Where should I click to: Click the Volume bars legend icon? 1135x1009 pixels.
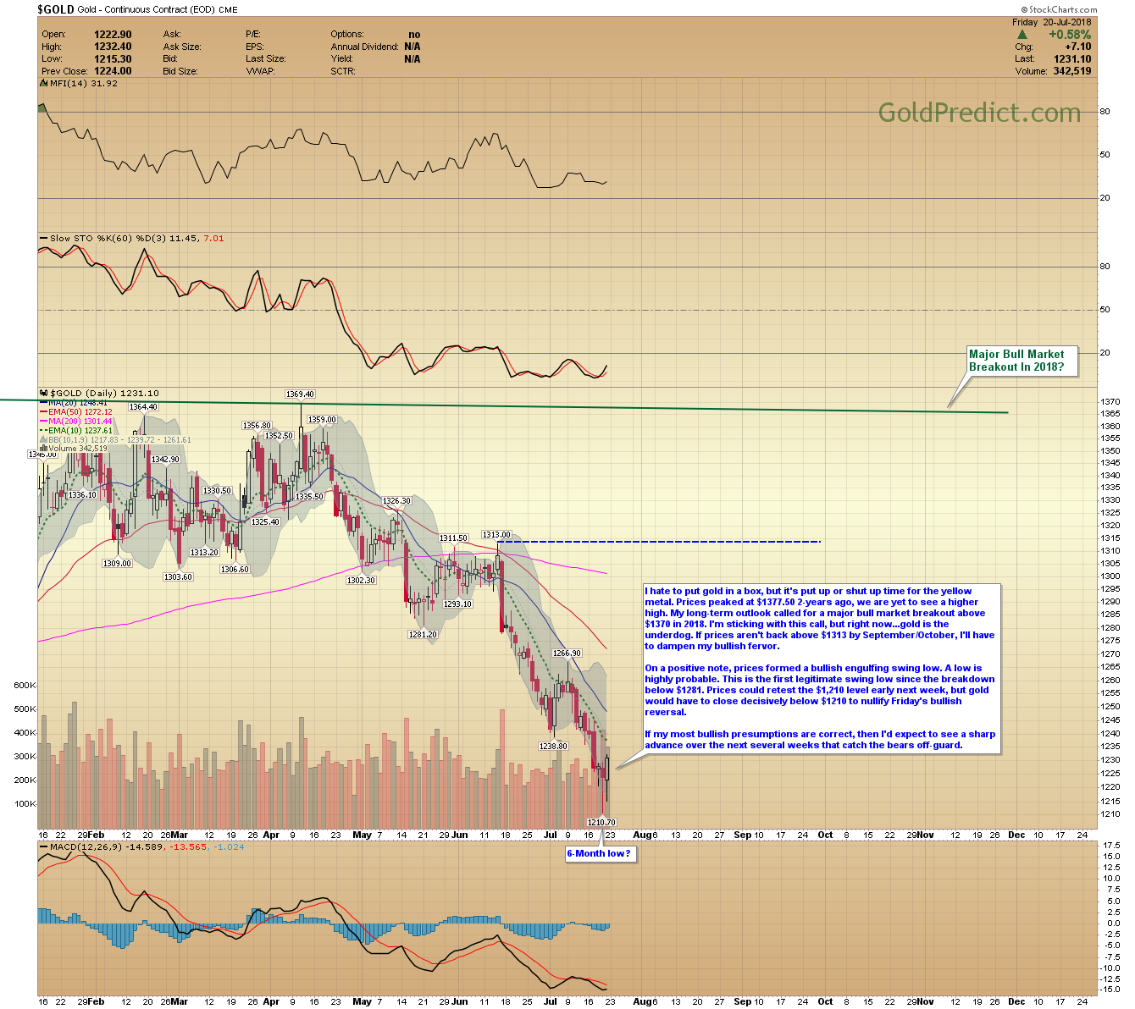tap(44, 449)
